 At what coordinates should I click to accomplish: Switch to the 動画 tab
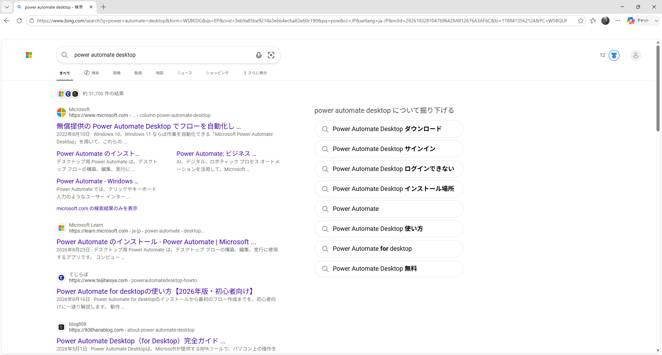pos(138,73)
